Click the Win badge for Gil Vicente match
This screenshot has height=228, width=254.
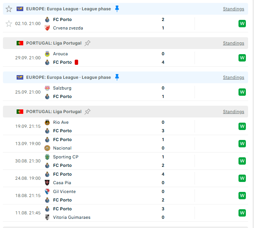(242, 196)
